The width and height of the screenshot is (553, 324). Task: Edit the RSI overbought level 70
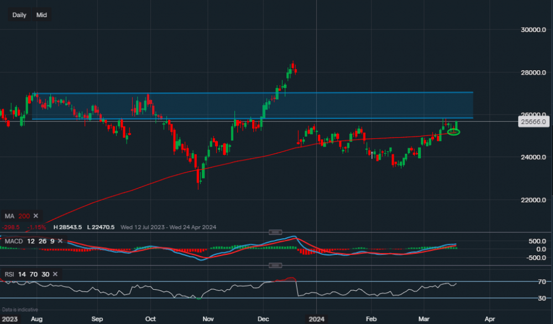tap(33, 274)
